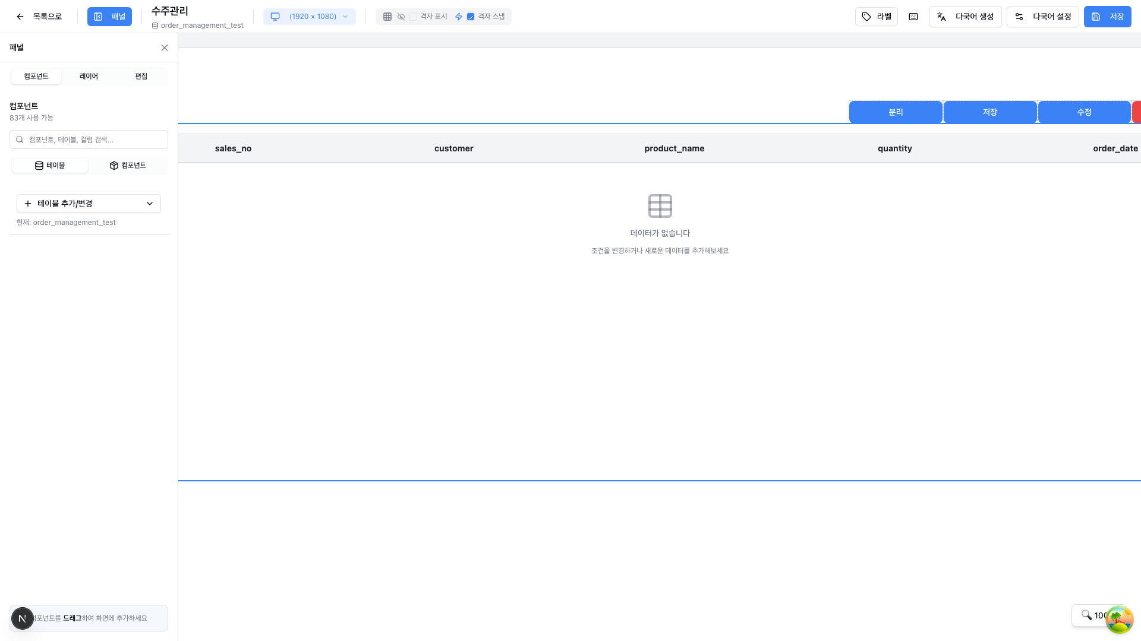The width and height of the screenshot is (1141, 641).
Task: Click the zoom magnifier indicator
Action: click(x=1088, y=615)
